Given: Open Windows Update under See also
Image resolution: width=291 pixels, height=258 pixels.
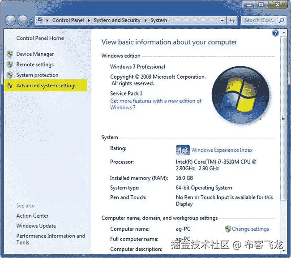Looking at the screenshot, I should [36, 226].
